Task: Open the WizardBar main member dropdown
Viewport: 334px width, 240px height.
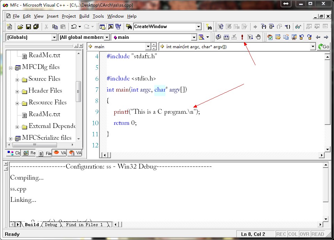Action: (194, 37)
